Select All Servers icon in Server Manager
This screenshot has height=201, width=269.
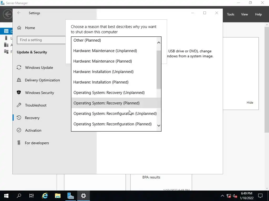6,45
